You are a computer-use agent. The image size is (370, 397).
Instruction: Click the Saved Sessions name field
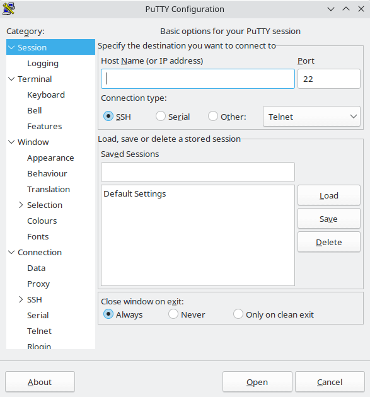(198, 172)
